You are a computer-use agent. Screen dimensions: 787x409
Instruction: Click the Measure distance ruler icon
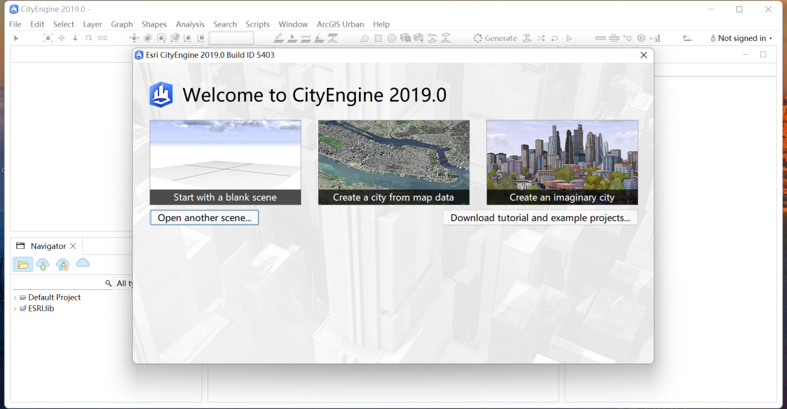pyautogui.click(x=601, y=38)
